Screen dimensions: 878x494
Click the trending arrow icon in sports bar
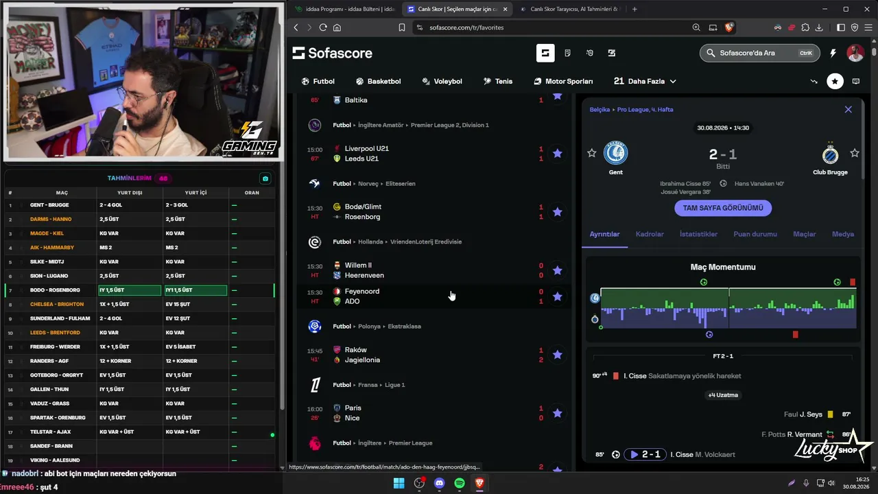click(814, 81)
